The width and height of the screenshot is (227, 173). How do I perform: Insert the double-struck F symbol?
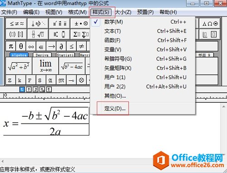click(x=31, y=80)
